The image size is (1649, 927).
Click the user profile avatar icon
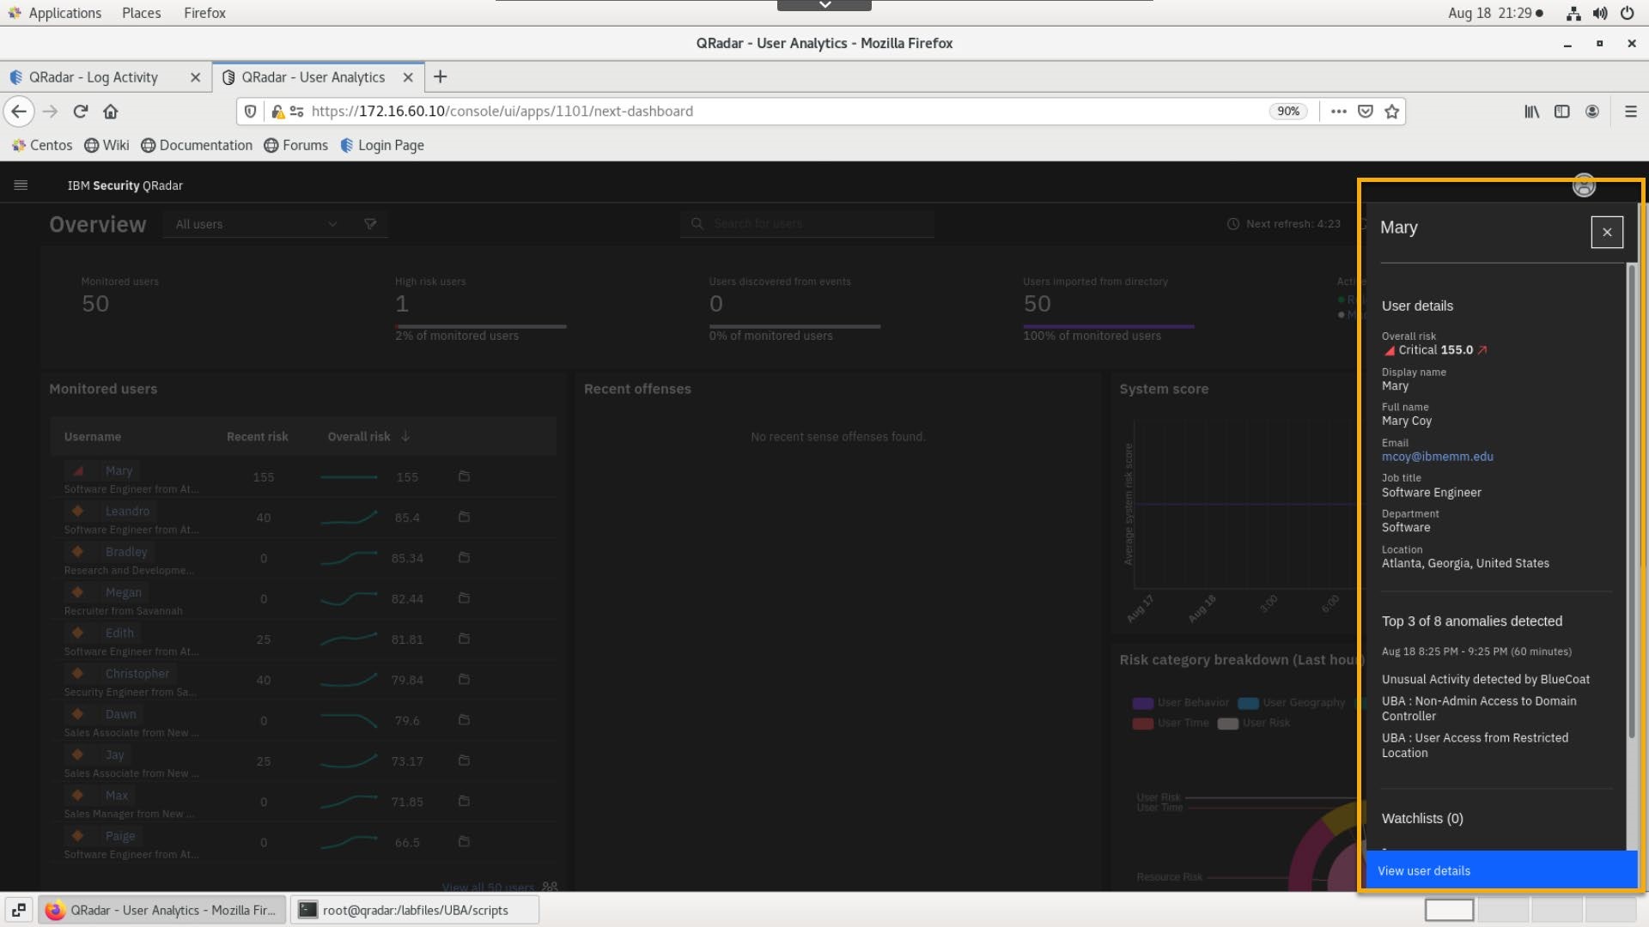(x=1583, y=185)
